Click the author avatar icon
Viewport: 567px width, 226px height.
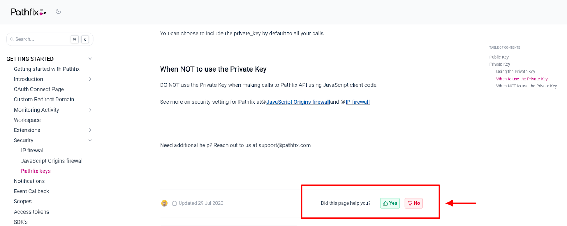coord(164,203)
